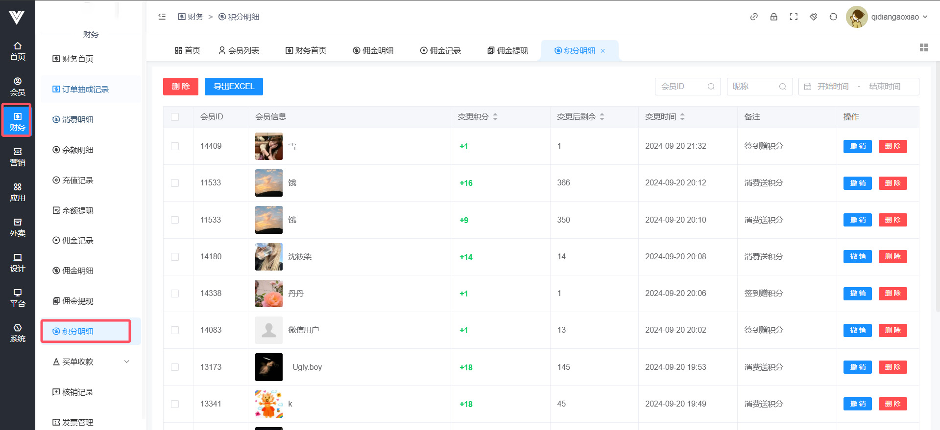This screenshot has height=430, width=940.
Task: Toggle fullscreen mode icon
Action: tap(794, 17)
